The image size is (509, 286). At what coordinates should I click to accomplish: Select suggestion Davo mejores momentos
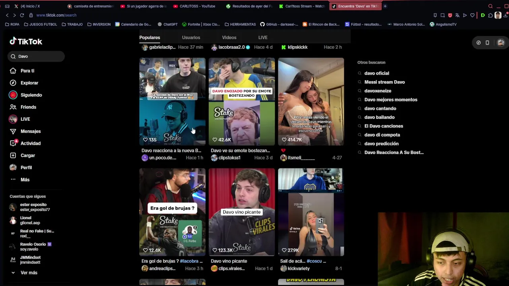pos(391,100)
